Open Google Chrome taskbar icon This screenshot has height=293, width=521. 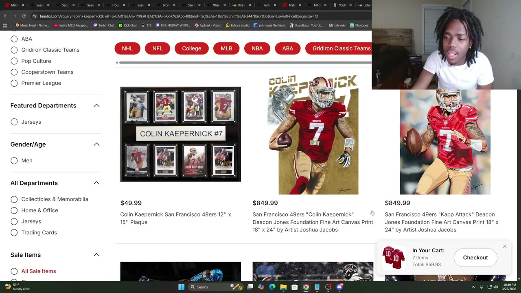306,287
